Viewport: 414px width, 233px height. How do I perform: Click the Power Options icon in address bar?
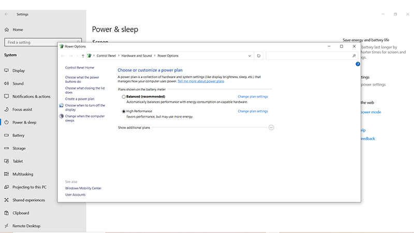pyautogui.click(x=89, y=56)
